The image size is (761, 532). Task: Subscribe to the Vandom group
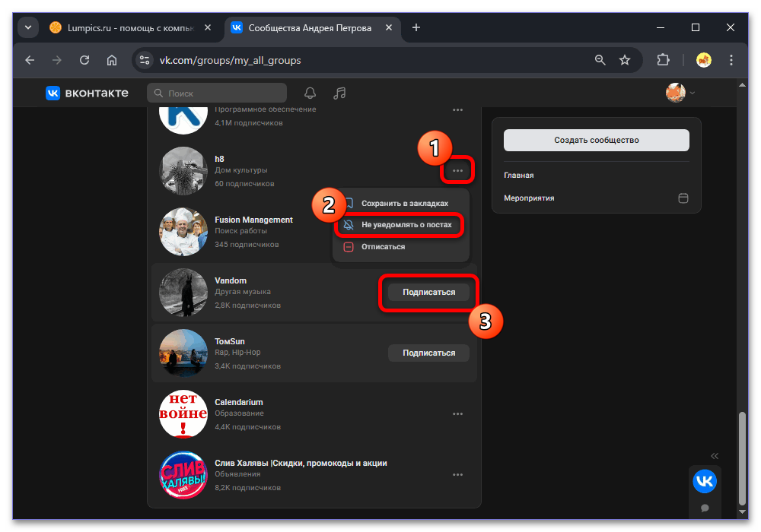(428, 292)
